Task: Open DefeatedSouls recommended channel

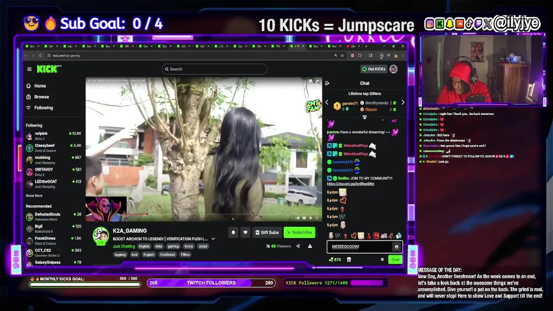Action: [54, 216]
